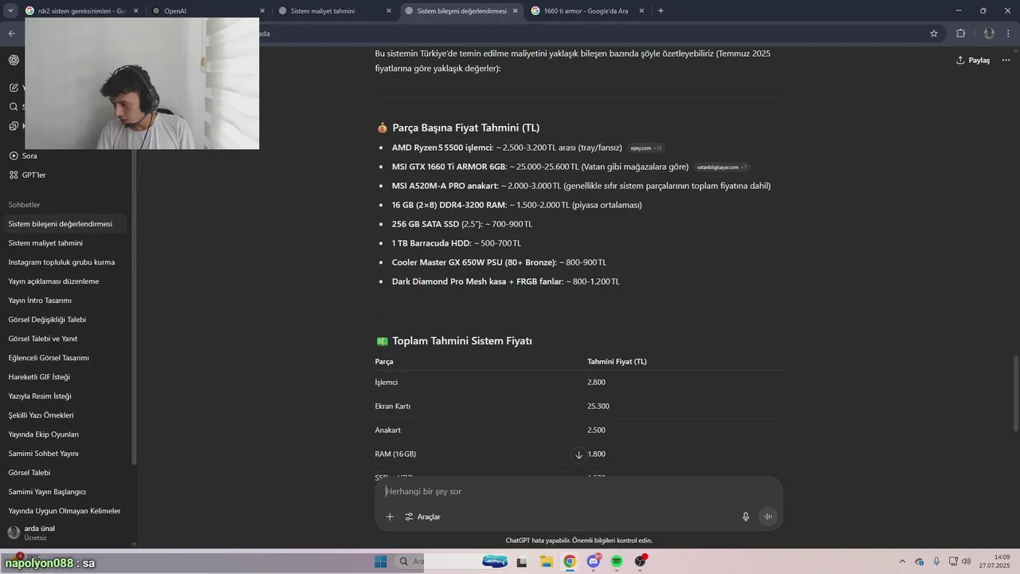This screenshot has height=574, width=1020.
Task: Go back with the browser back arrow
Action: (11, 33)
